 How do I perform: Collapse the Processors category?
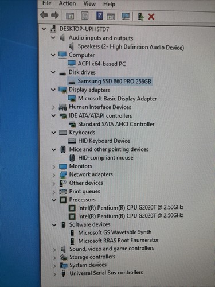[54, 200]
